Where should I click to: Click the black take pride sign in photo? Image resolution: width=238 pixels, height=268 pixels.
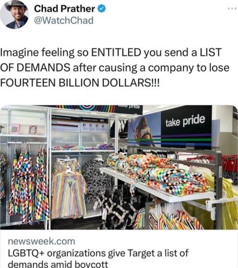point(186,128)
